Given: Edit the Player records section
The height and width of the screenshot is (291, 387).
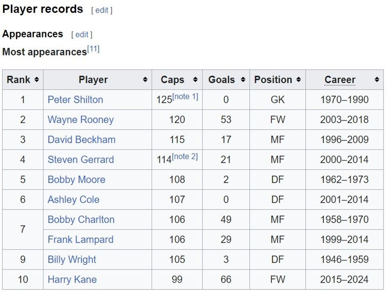Looking at the screenshot, I should [102, 11].
